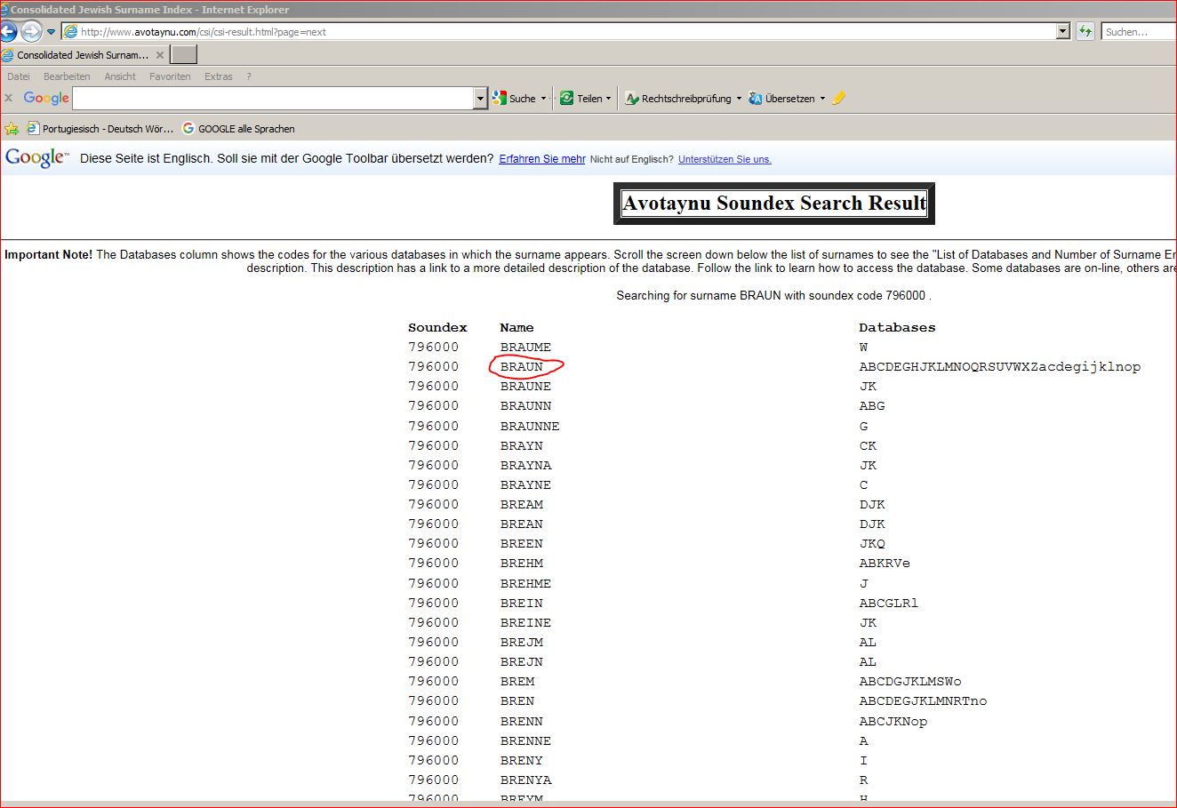Screen dimensions: 1177x808
Task: Click the database codes ABCDGJKLMSWo for BREM
Action: [910, 681]
